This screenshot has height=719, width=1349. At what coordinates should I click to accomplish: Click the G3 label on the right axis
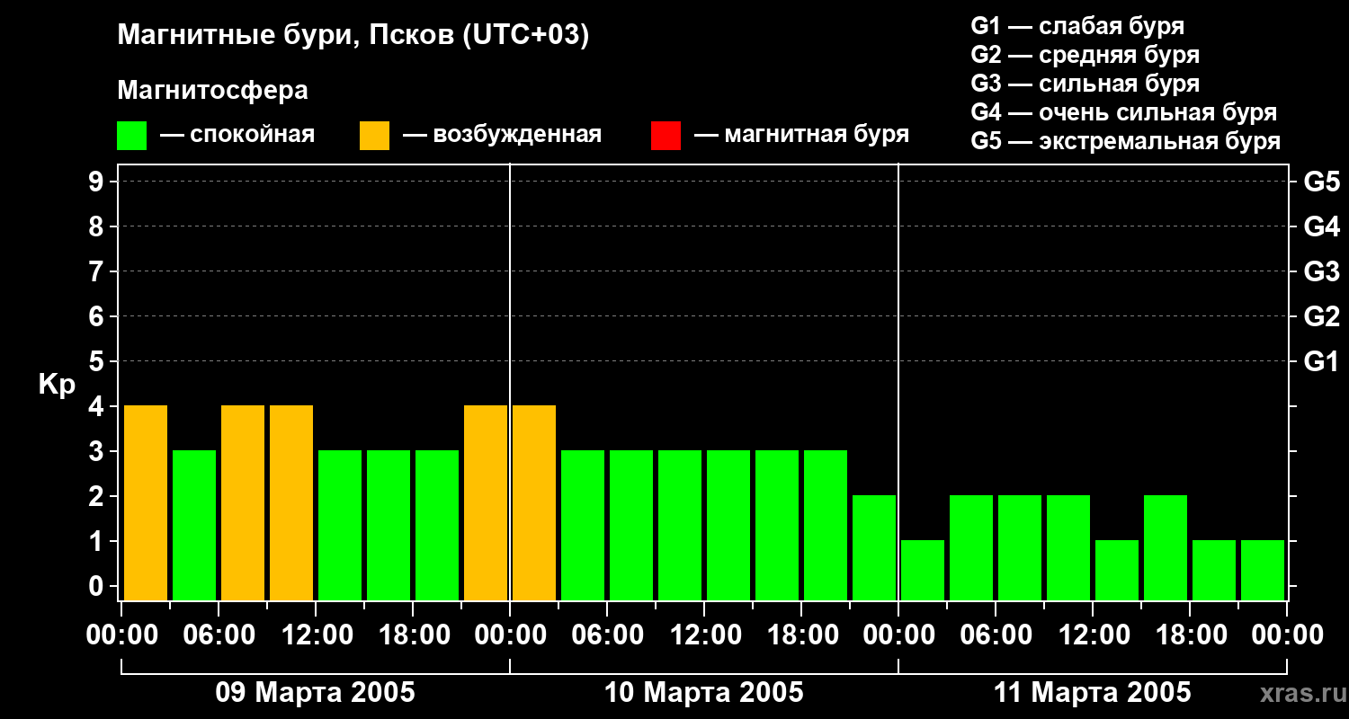[1321, 271]
